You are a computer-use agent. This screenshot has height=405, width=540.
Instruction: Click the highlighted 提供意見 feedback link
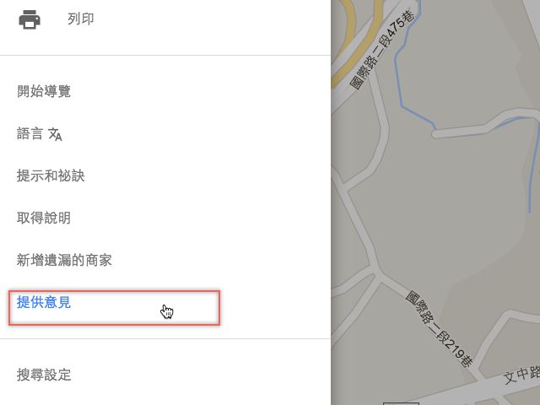44,302
